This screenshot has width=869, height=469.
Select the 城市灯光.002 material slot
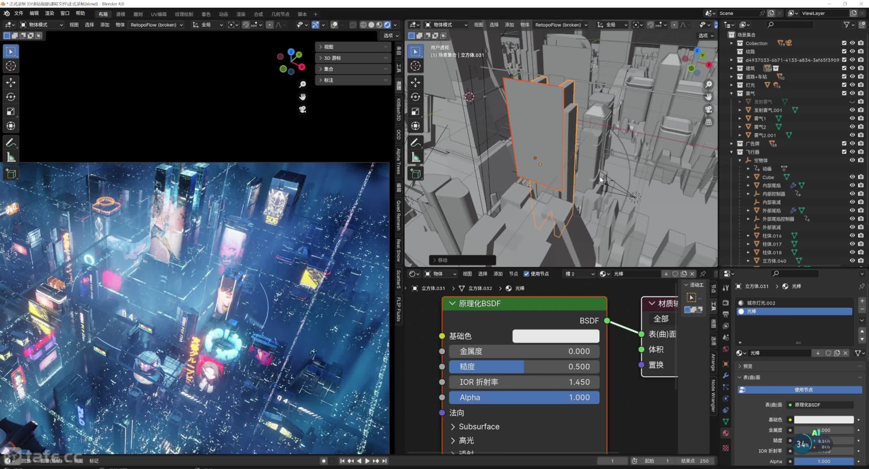(794, 303)
